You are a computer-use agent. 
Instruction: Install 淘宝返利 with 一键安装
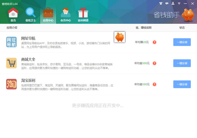182,84
